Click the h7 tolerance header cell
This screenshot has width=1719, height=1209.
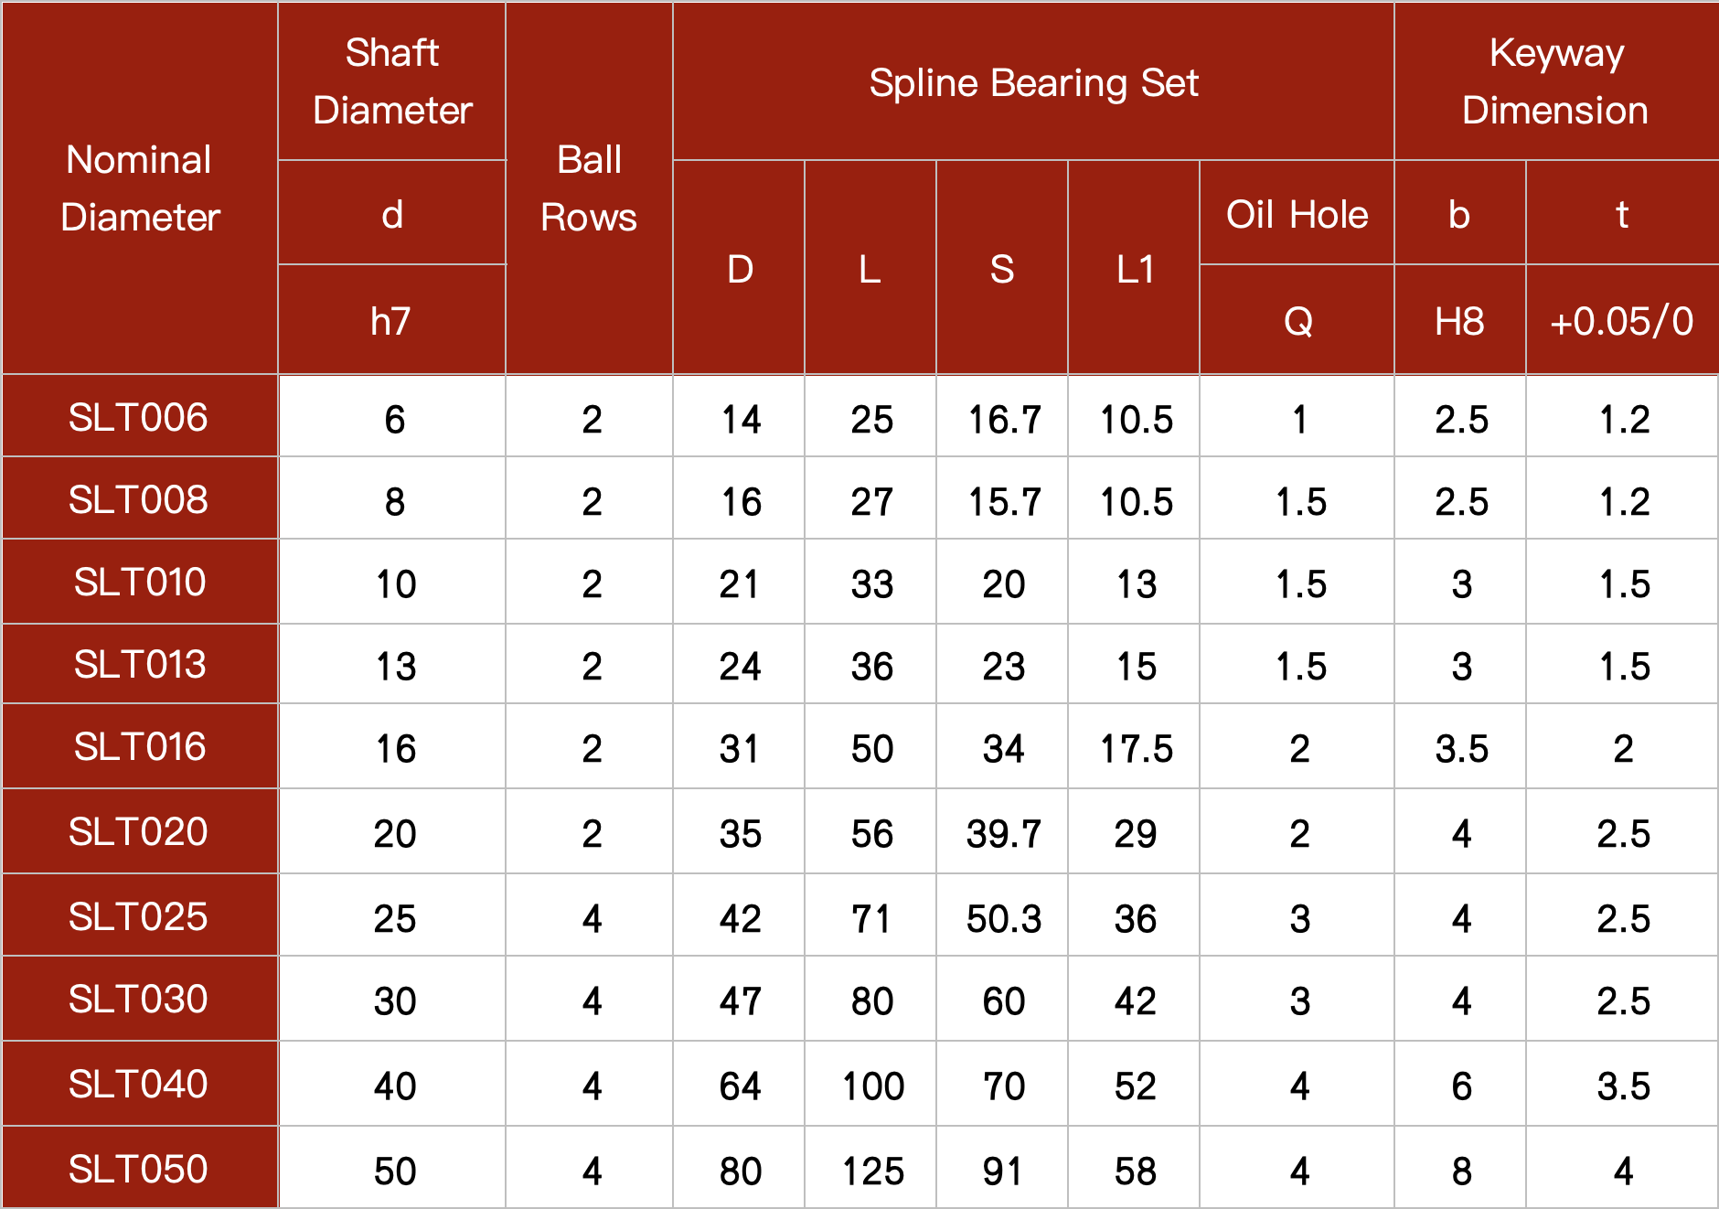pyautogui.click(x=391, y=321)
